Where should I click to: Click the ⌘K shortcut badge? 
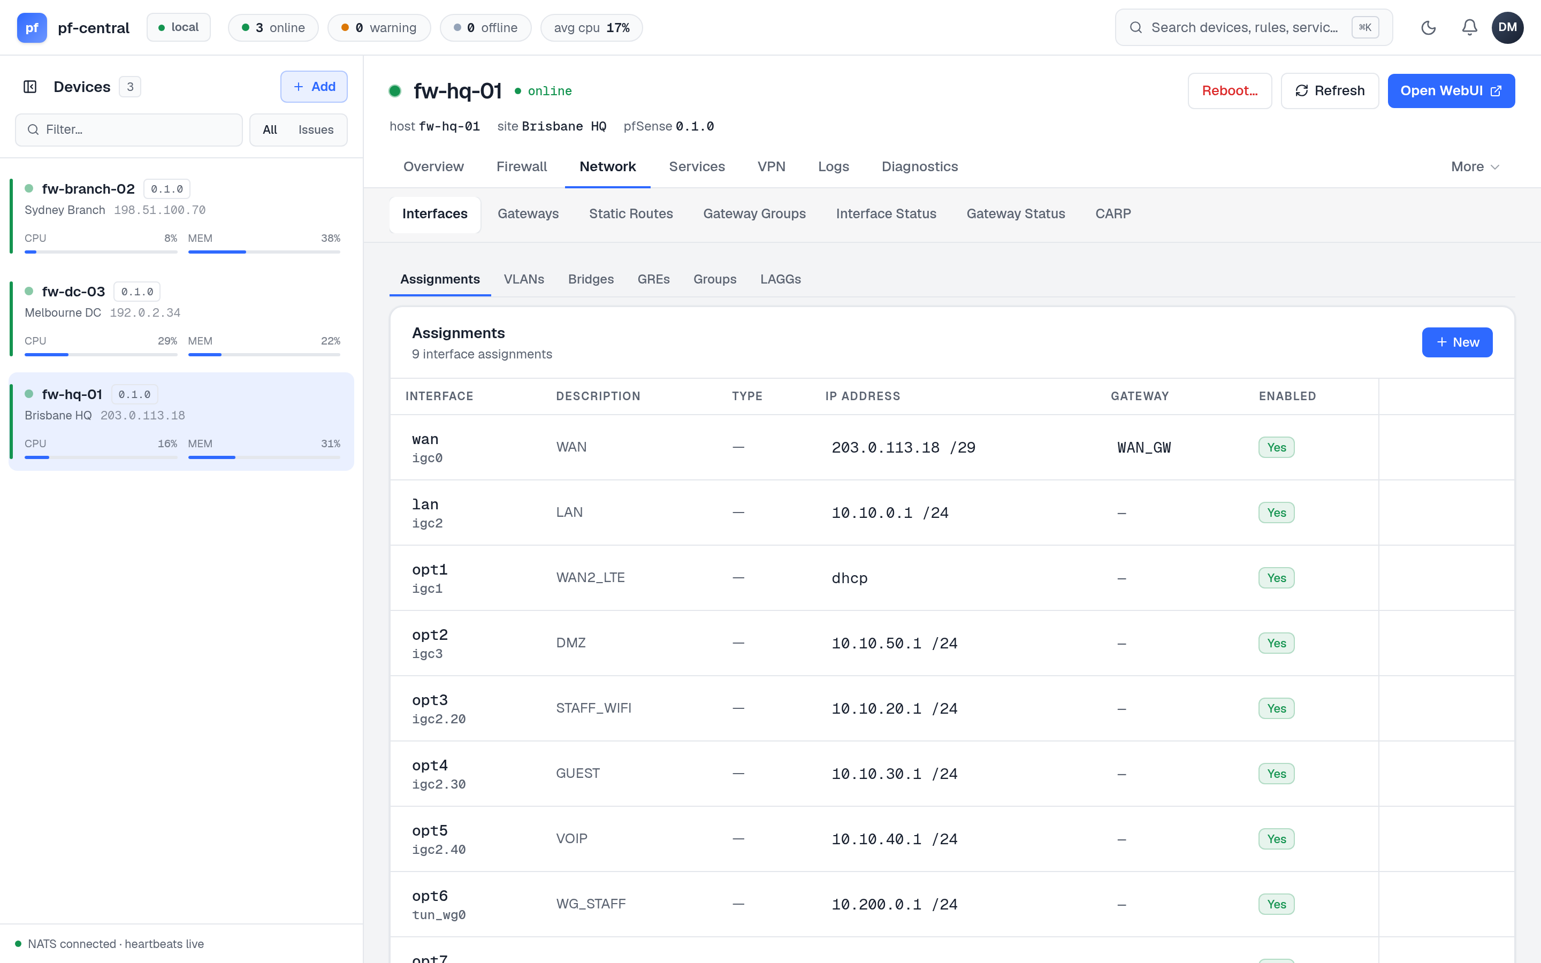pos(1365,27)
